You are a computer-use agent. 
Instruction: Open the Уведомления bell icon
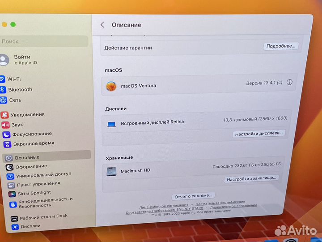pyautogui.click(x=5, y=115)
